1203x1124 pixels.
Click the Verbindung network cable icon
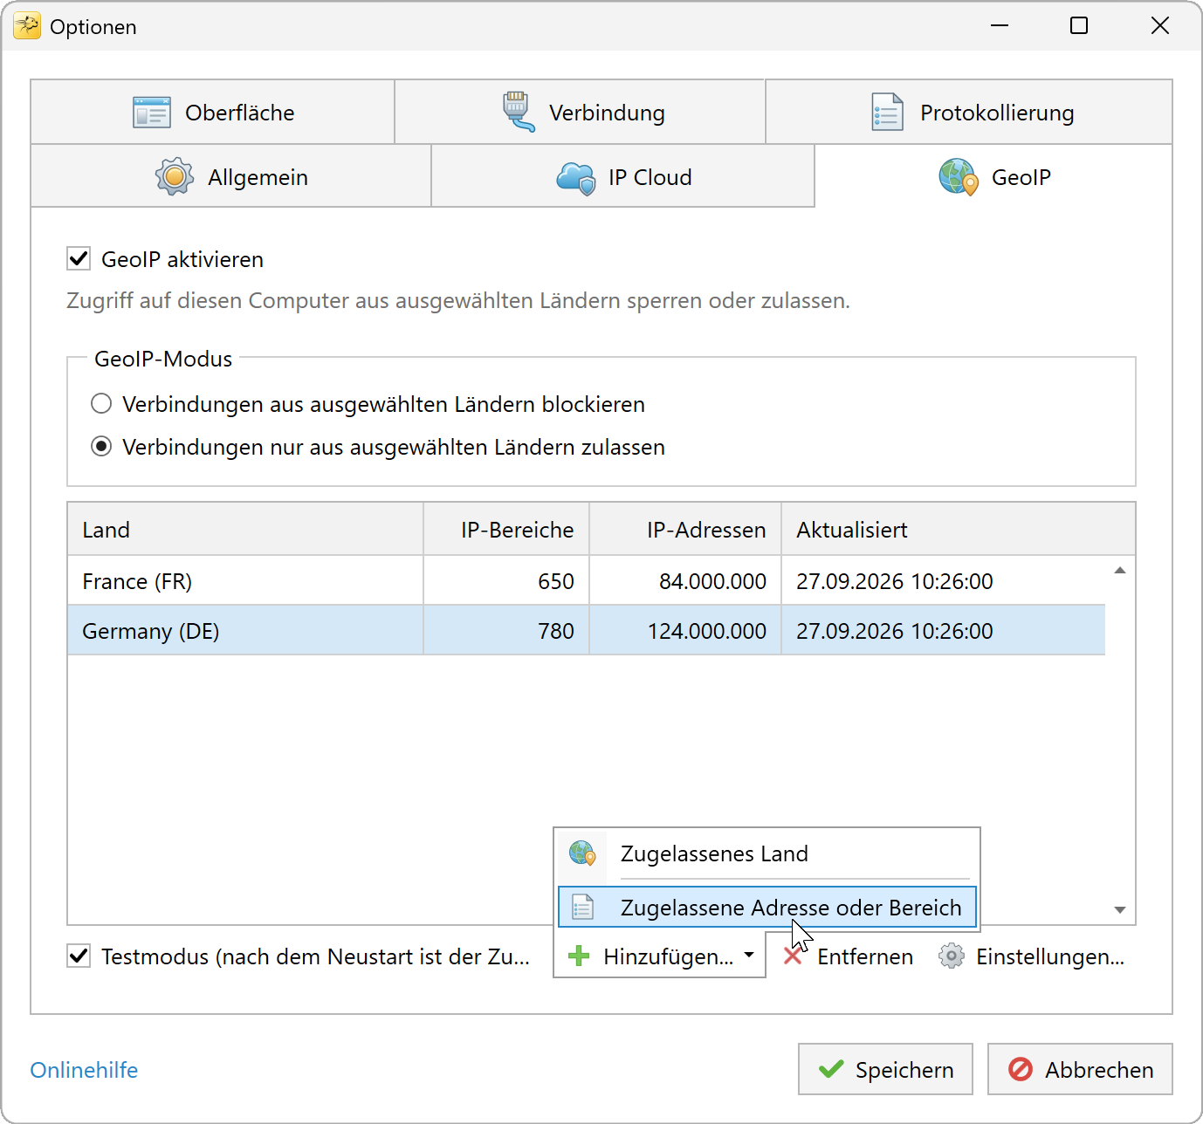519,112
